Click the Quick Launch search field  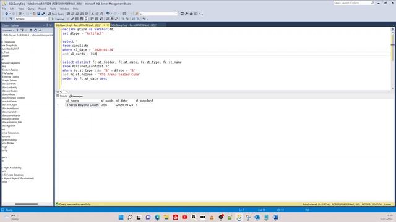[353, 3]
